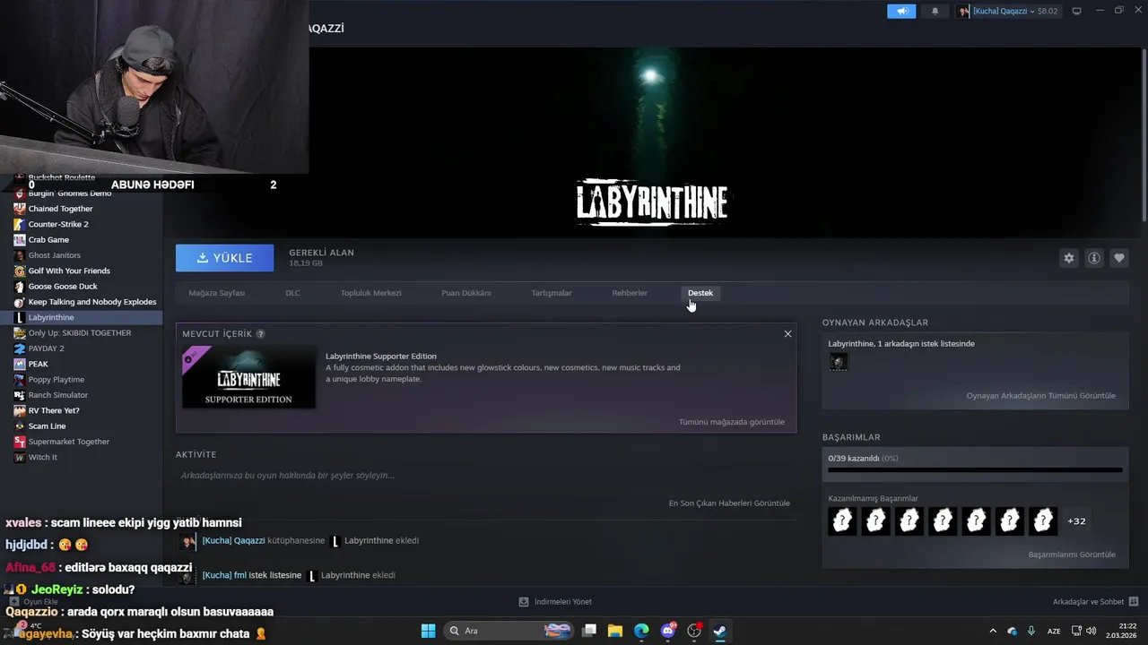
Task: Open the Tartışmalar tab
Action: pyautogui.click(x=551, y=293)
